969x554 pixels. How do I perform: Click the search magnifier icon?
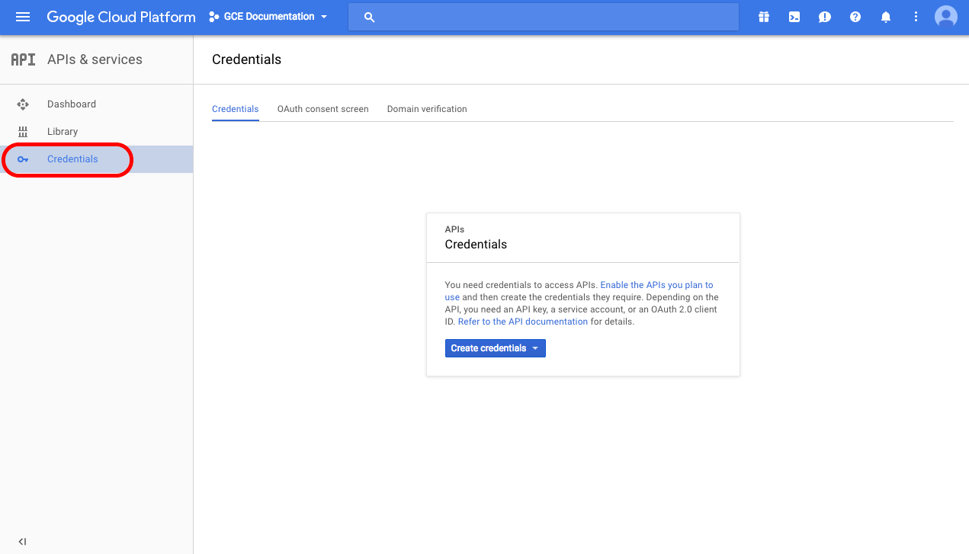click(x=370, y=17)
